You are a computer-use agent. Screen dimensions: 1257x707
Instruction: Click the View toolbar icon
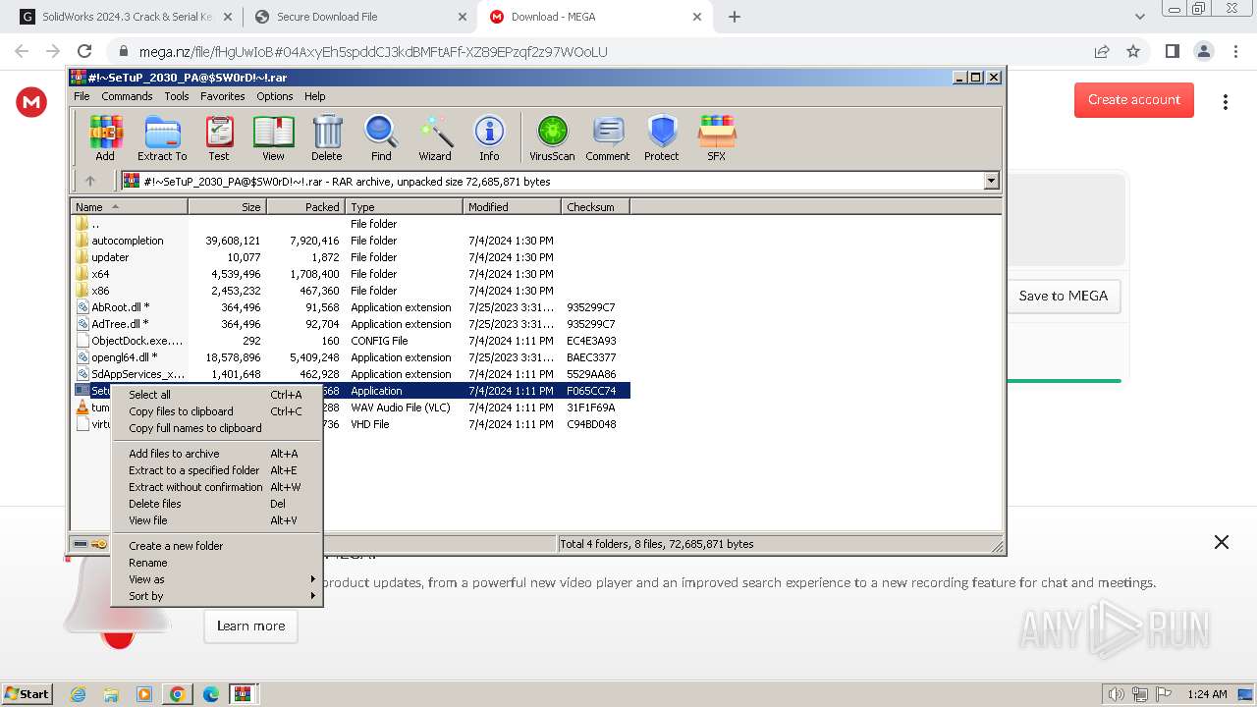(x=273, y=137)
